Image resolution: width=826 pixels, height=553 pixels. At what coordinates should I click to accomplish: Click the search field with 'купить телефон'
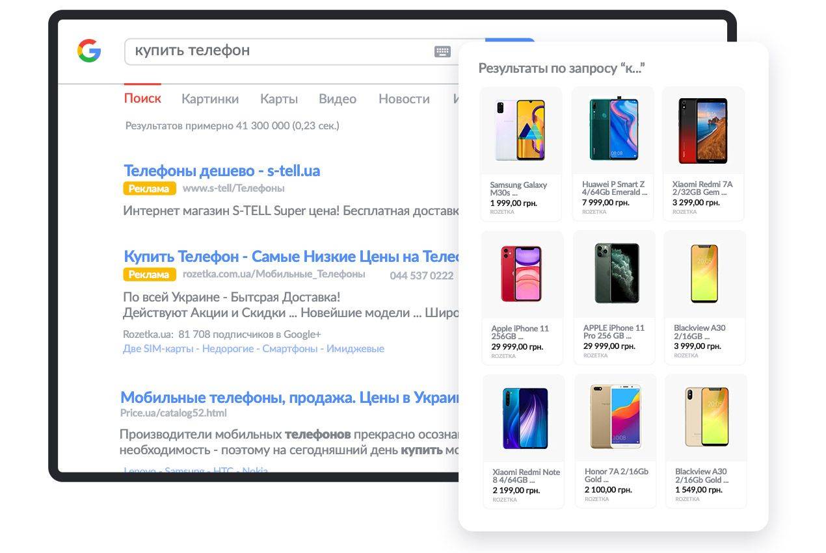pos(273,51)
